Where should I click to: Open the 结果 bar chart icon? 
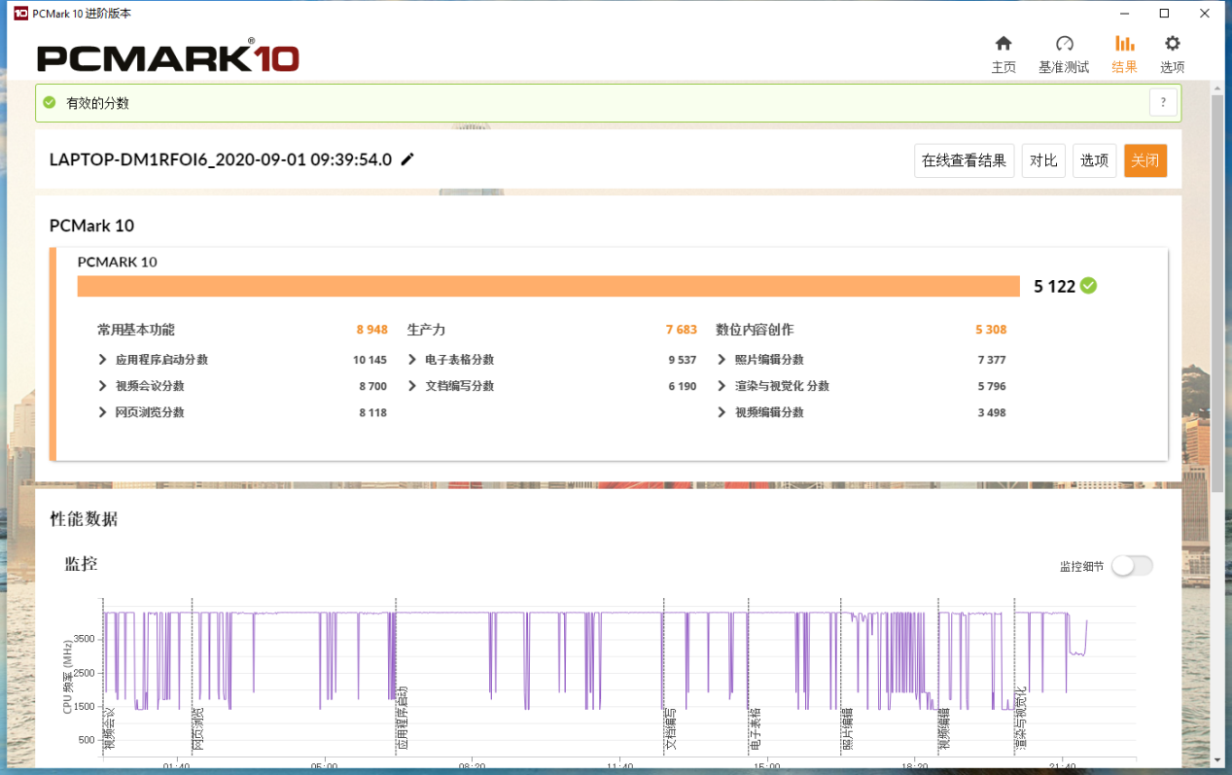[1124, 44]
